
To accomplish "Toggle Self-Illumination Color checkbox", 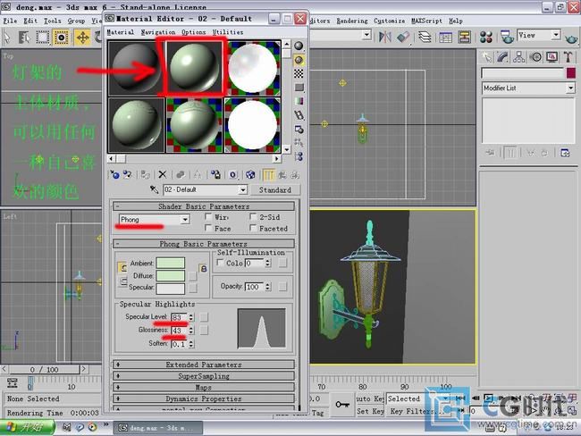I will pos(220,263).
